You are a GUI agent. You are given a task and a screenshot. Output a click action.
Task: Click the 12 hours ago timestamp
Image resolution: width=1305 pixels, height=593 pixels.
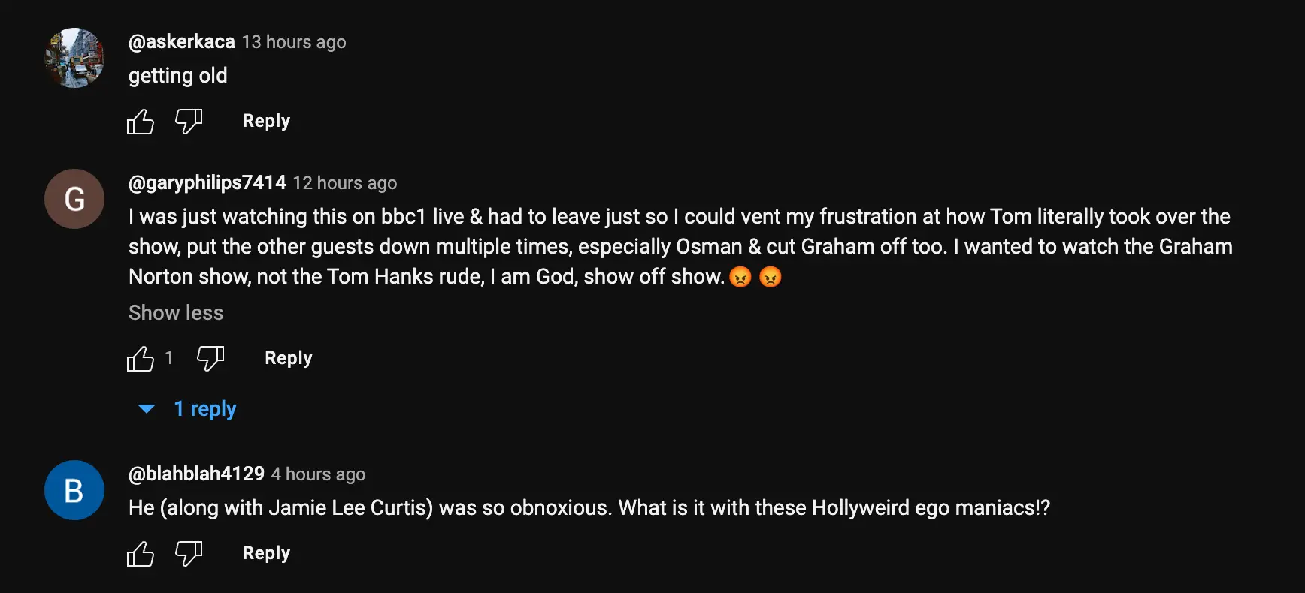[345, 182]
